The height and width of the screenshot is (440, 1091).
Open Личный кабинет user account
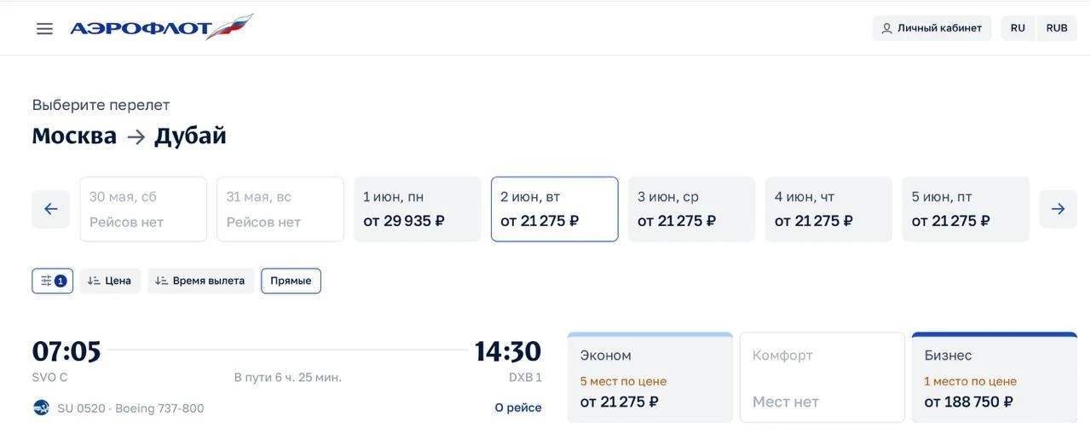pyautogui.click(x=932, y=28)
